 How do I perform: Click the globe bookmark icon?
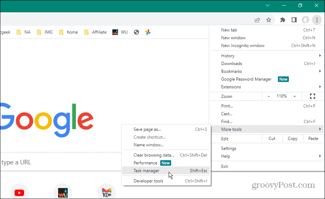(x=136, y=32)
